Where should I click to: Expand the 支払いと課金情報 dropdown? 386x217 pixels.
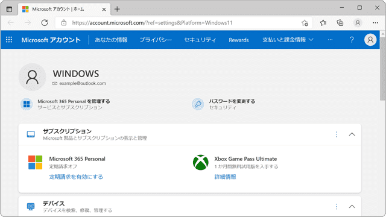288,40
